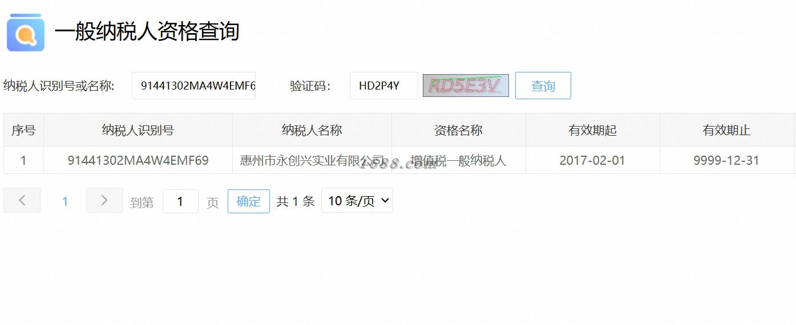This screenshot has width=796, height=325.
Task: Click the query magnifier logo icon
Action: (26, 32)
